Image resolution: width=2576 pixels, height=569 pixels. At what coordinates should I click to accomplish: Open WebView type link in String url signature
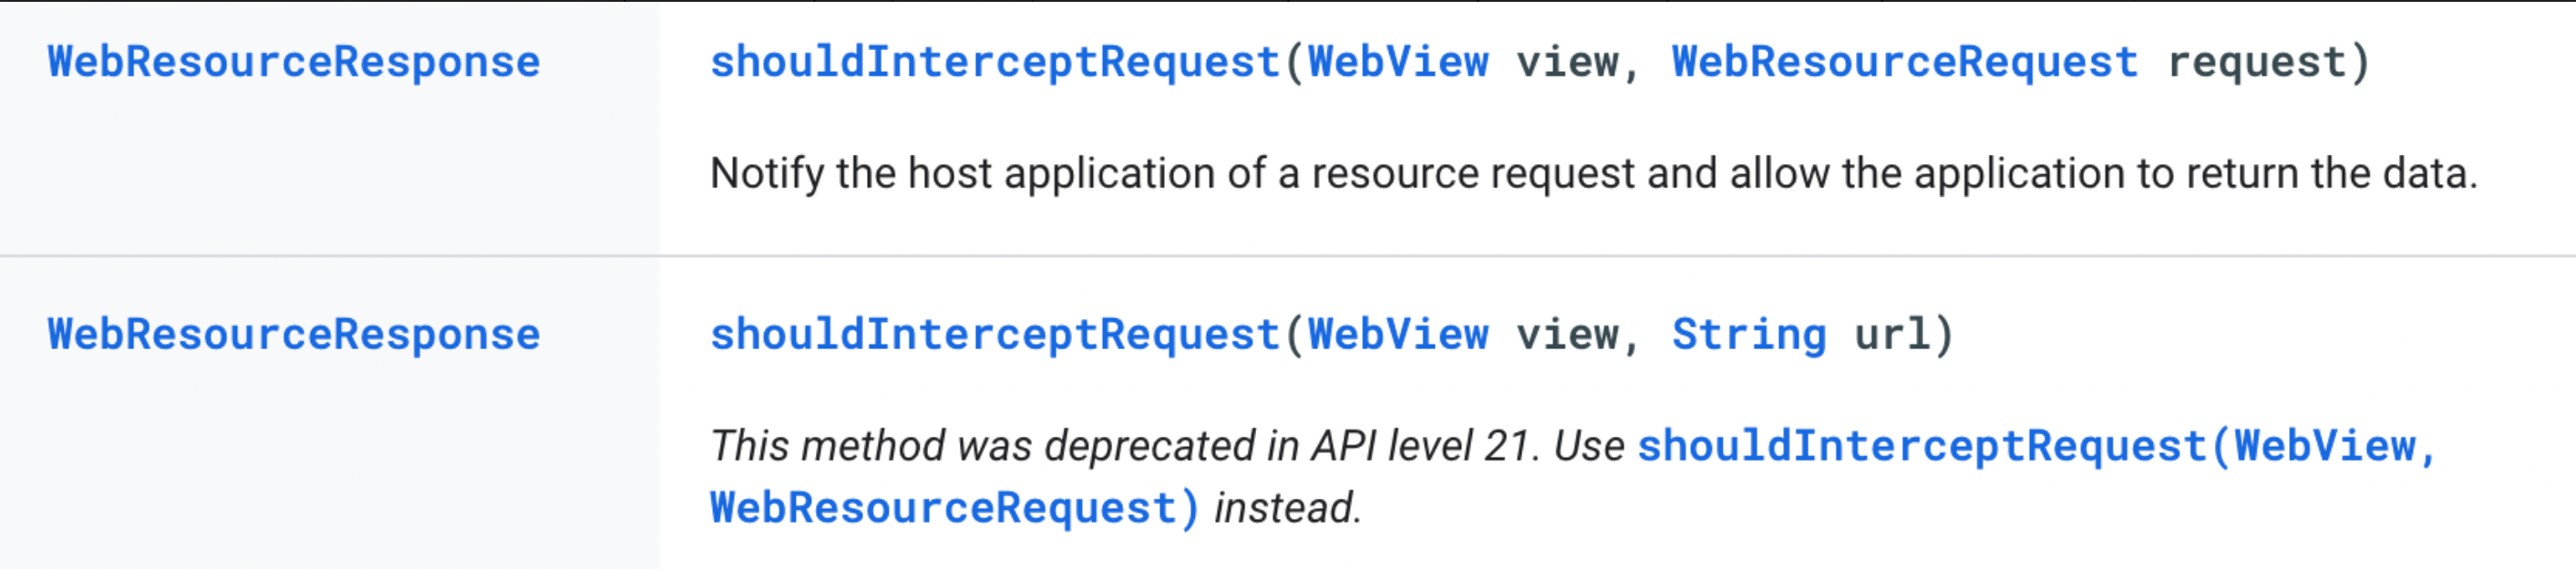coord(1398,334)
